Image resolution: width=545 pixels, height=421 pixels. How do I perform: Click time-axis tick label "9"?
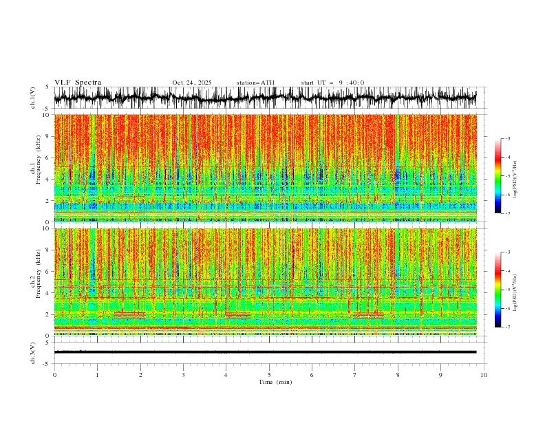tap(440, 375)
